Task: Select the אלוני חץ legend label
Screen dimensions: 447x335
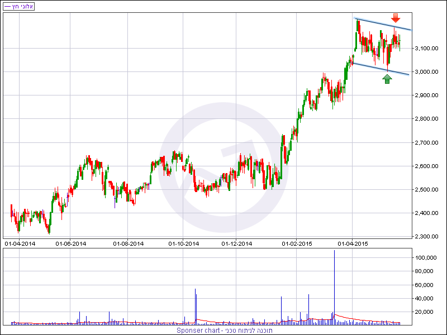Action: click(18, 6)
